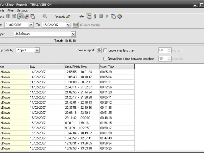The width and height of the screenshot is (204, 153).
Task: Open the date period calendar button
Action: click(75, 25)
